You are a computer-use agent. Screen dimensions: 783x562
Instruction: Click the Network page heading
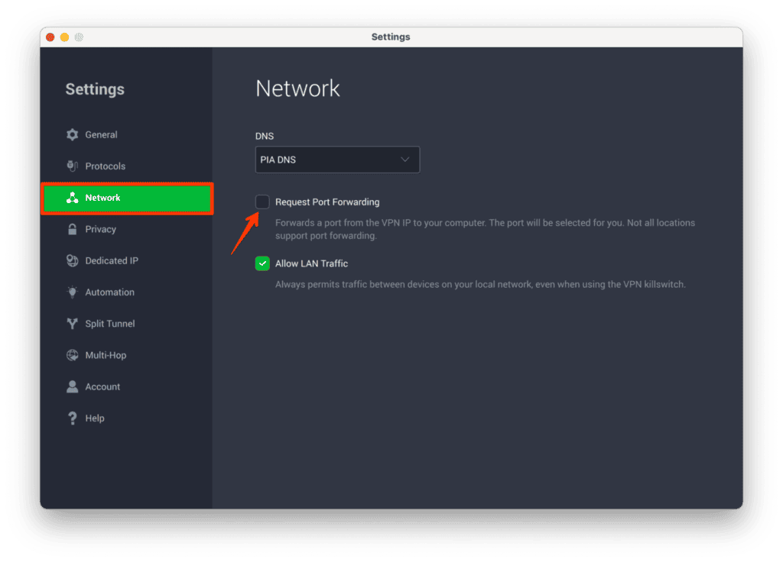point(297,89)
